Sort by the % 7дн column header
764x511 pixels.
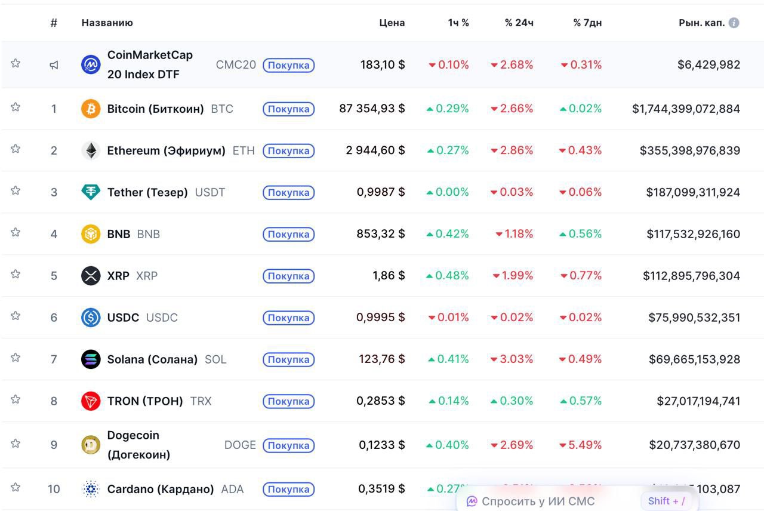coord(587,23)
